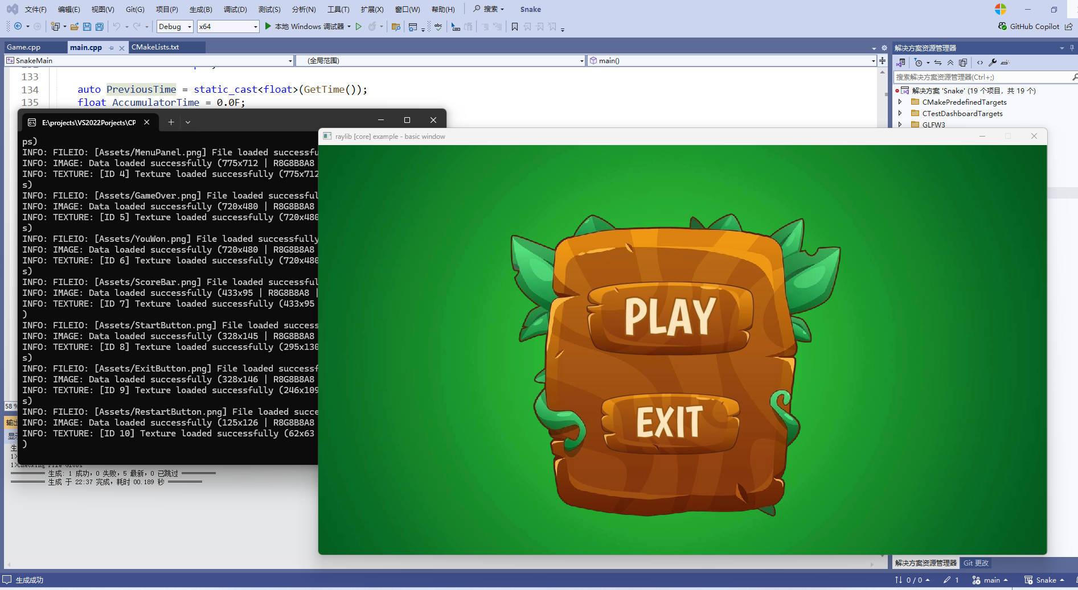Viewport: 1078px width, 590px height.
Task: Open the main() member dropdown
Action: [x=732, y=60]
